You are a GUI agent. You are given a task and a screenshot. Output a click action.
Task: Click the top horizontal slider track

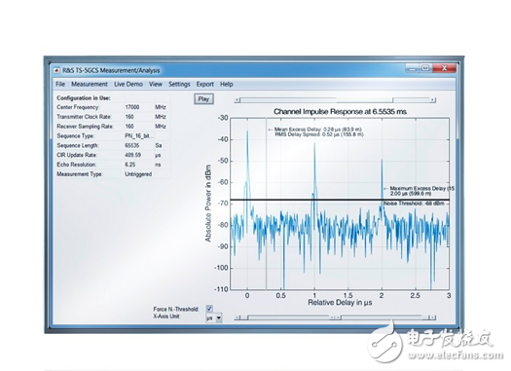point(335,100)
